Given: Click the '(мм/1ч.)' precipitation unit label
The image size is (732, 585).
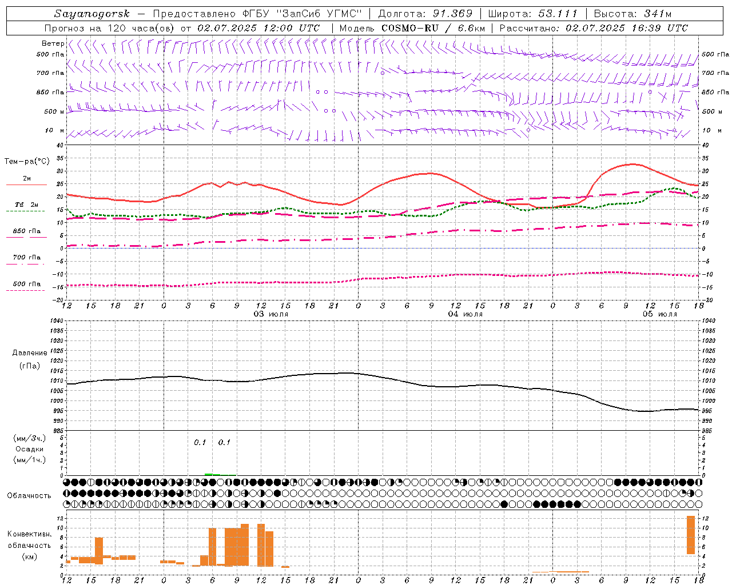Looking at the screenshot, I should pos(29,460).
